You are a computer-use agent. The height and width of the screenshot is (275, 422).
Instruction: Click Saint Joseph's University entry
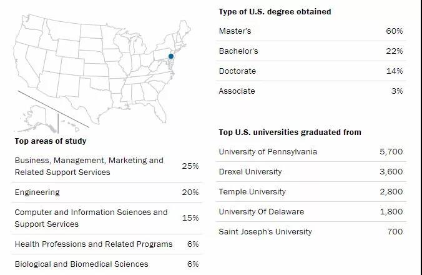point(265,231)
